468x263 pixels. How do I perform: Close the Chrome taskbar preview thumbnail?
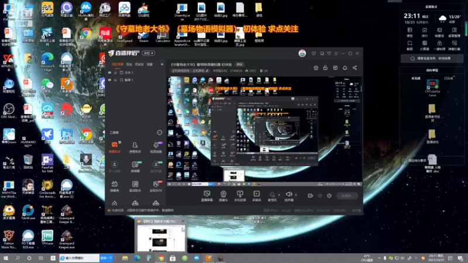pos(183,222)
